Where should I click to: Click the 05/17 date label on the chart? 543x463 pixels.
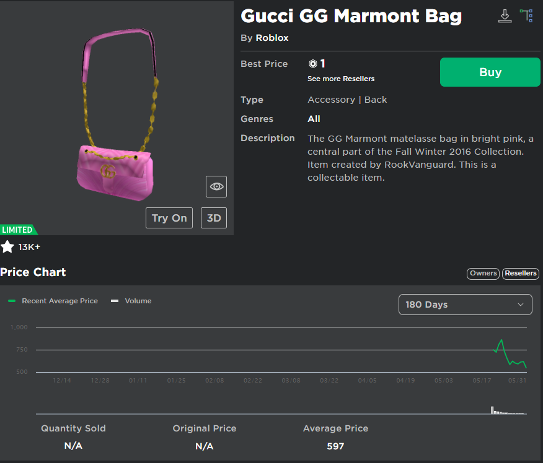coord(482,380)
